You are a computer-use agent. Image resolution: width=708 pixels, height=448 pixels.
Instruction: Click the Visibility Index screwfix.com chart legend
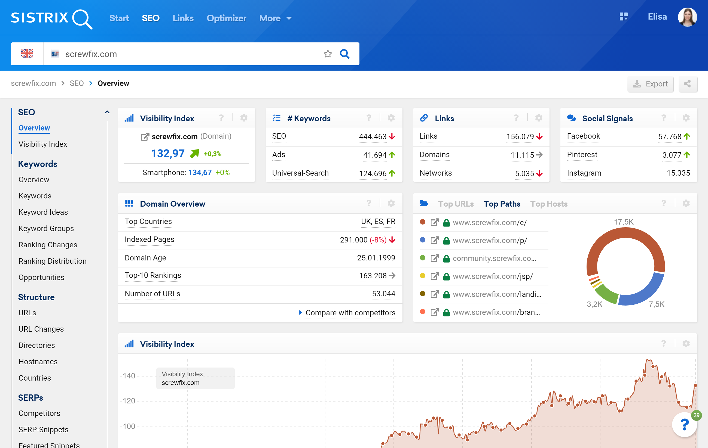tap(195, 378)
